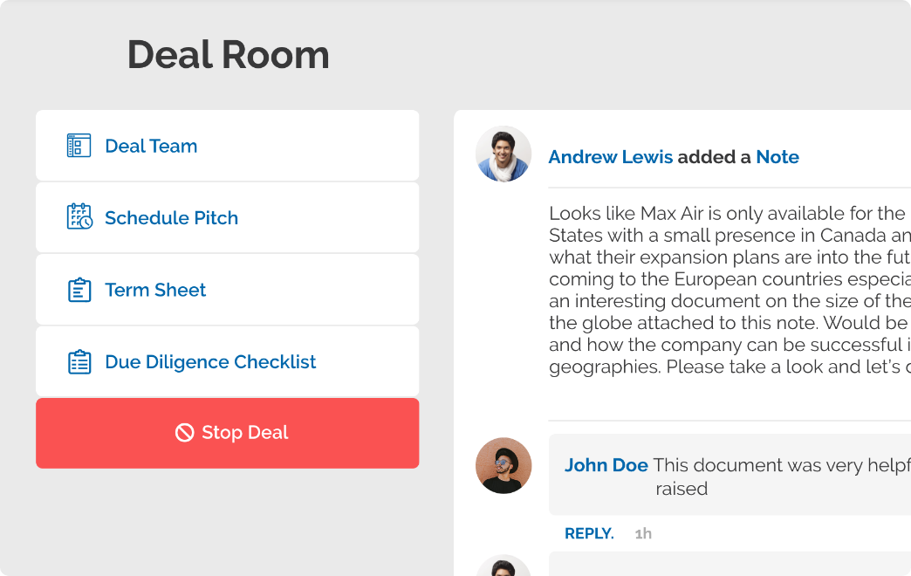Screen dimensions: 911x576
Task: Open the Note link in activity header
Action: tap(777, 157)
